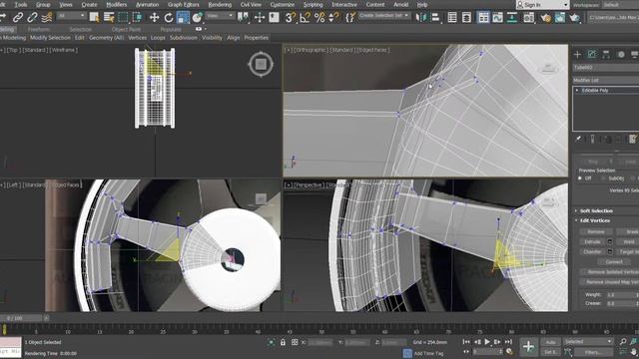Toggle Keyboard Shortcut Override icon
The height and width of the screenshot is (359, 639).
[274, 17]
